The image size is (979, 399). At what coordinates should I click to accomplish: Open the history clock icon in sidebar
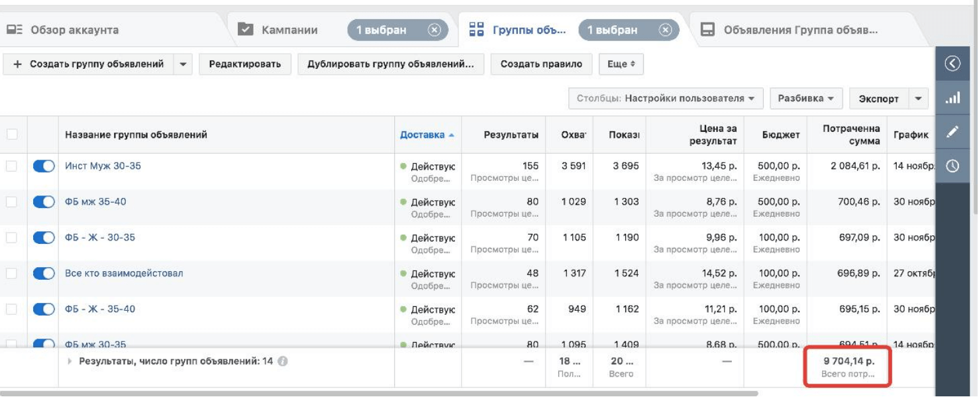point(953,166)
